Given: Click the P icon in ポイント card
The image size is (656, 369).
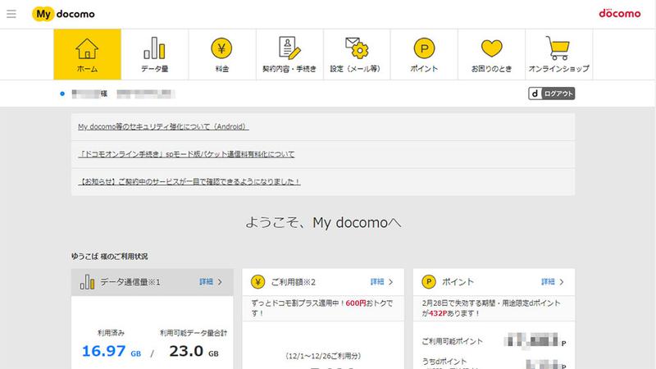Looking at the screenshot, I should 428,282.
